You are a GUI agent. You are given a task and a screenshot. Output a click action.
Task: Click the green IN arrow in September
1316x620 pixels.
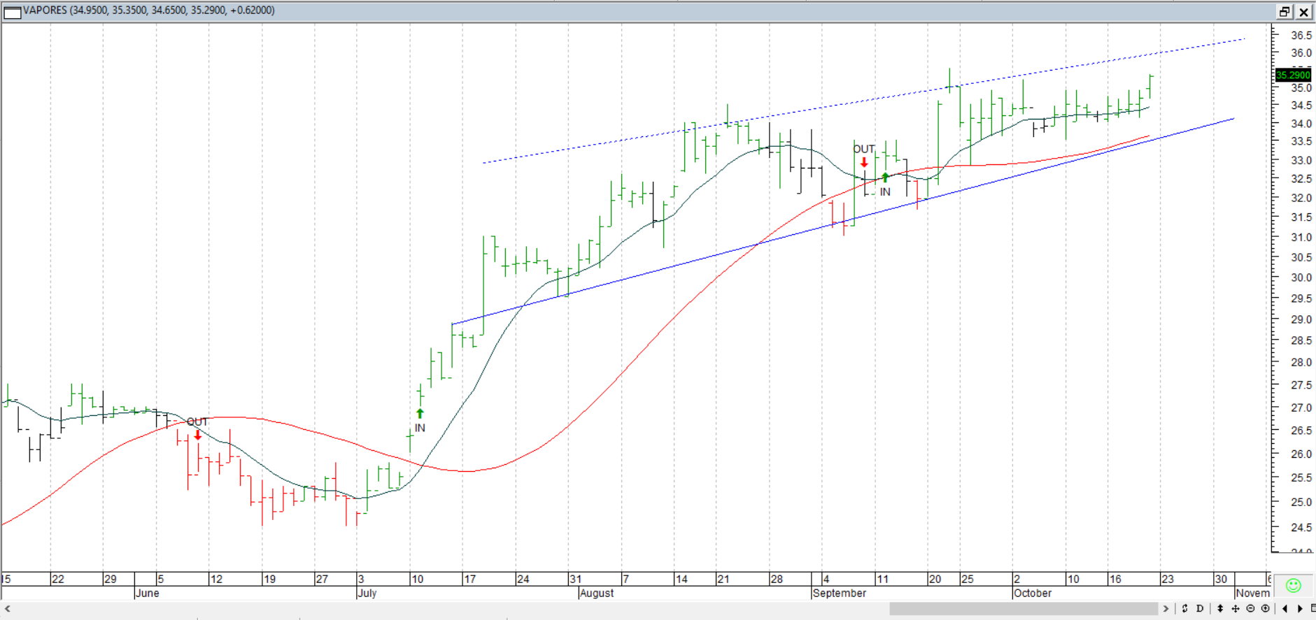885,178
